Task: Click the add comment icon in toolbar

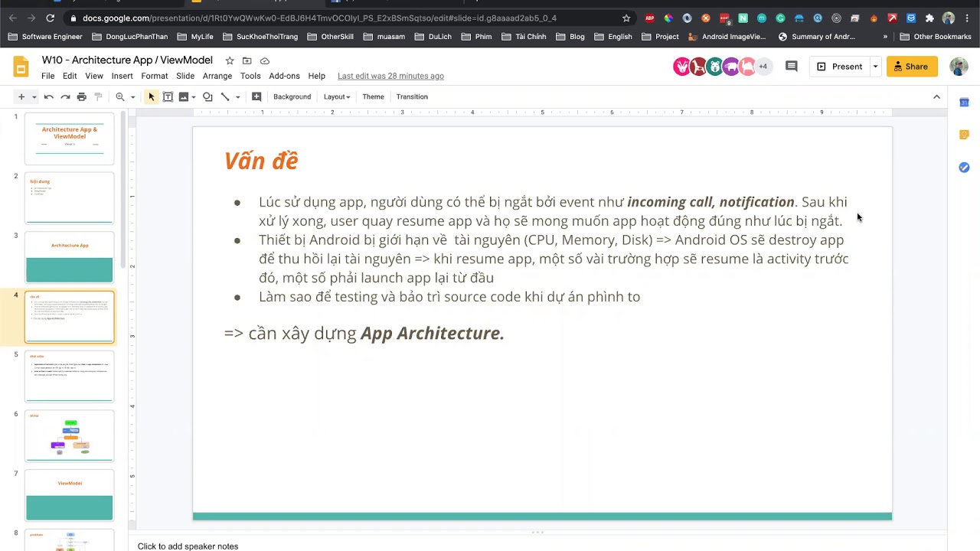Action: tap(256, 96)
